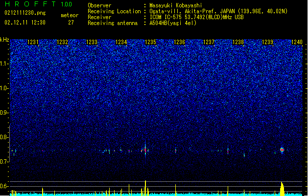The image size is (308, 196).
Task: Click the 1238 time marker
Action: click(238, 42)
